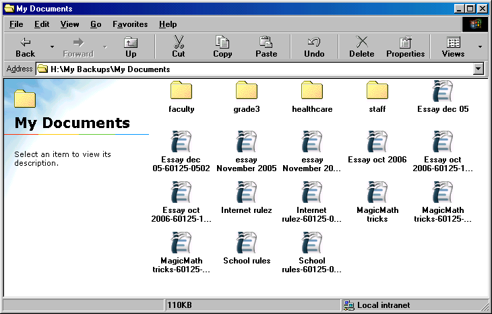Image resolution: width=492 pixels, height=314 pixels.
Task: Click the large My Documents folder icon in the left panel
Action: 25,98
